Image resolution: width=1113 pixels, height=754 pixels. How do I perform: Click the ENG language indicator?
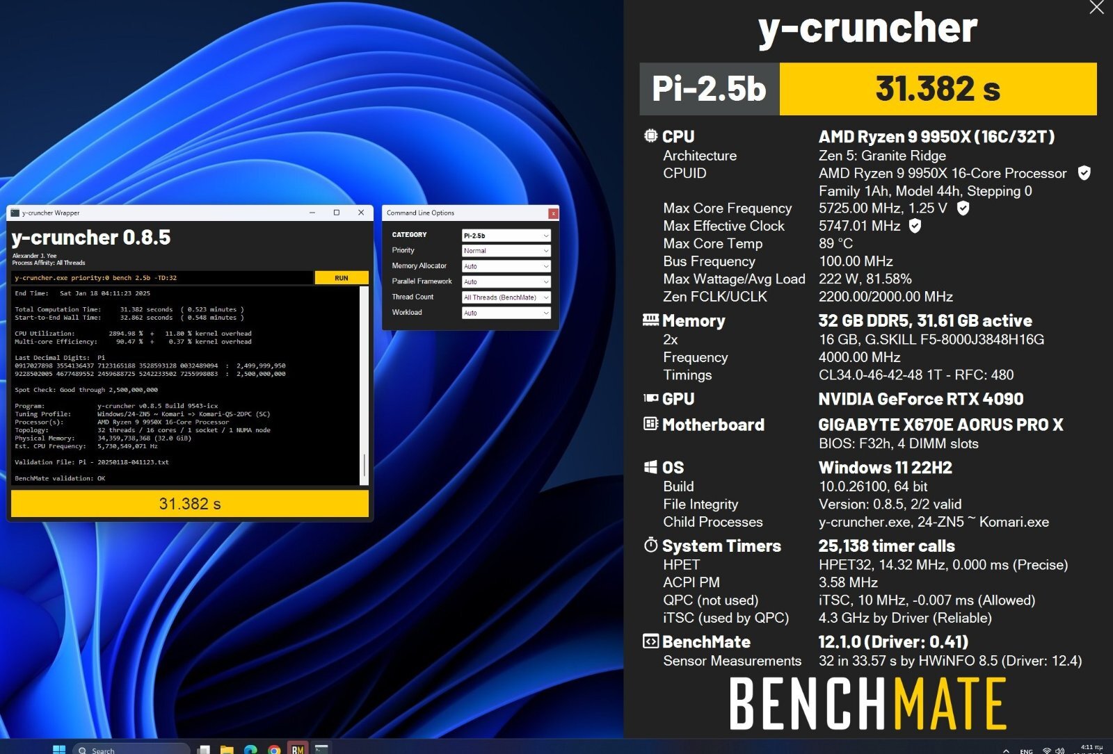point(1027,751)
